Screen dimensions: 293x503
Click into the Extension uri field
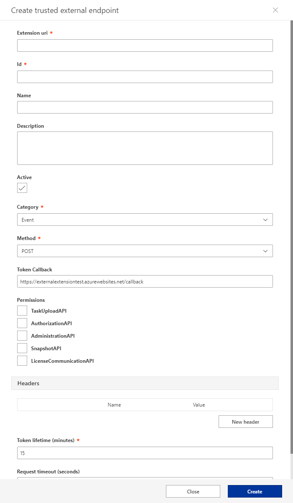(145, 45)
